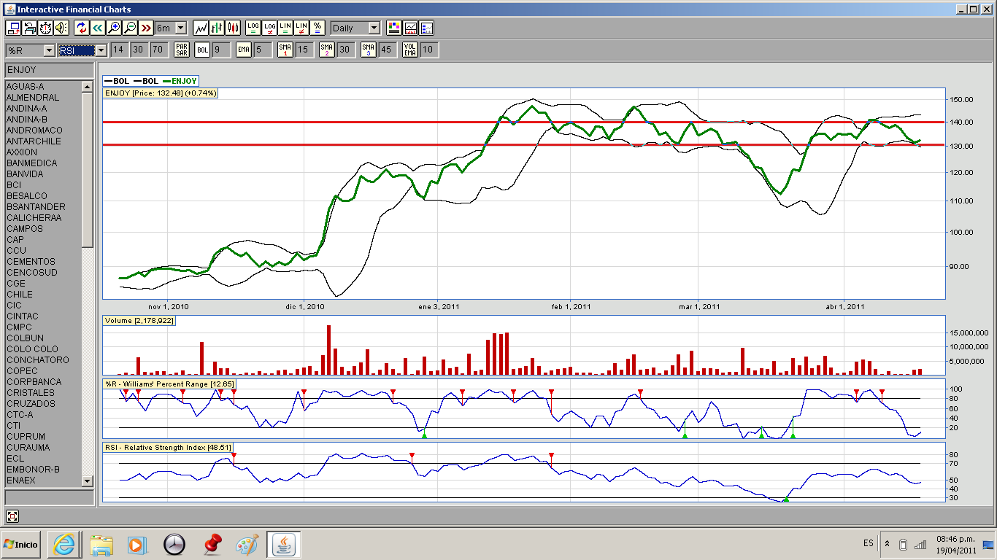Toggle LIN scale with red not-equal

tap(301, 28)
